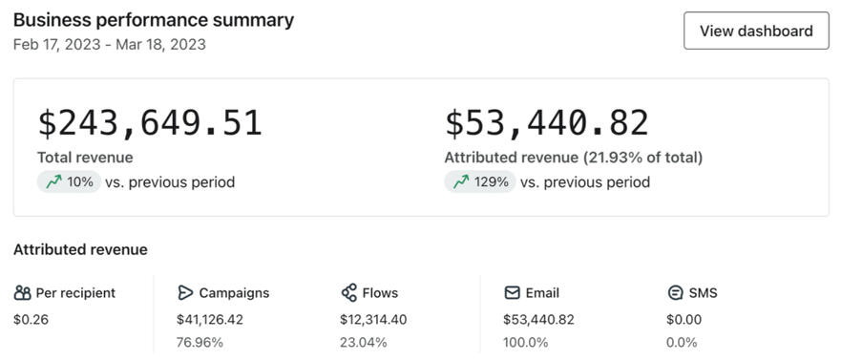Select the Email label
The height and width of the screenshot is (361, 841).
[542, 293]
